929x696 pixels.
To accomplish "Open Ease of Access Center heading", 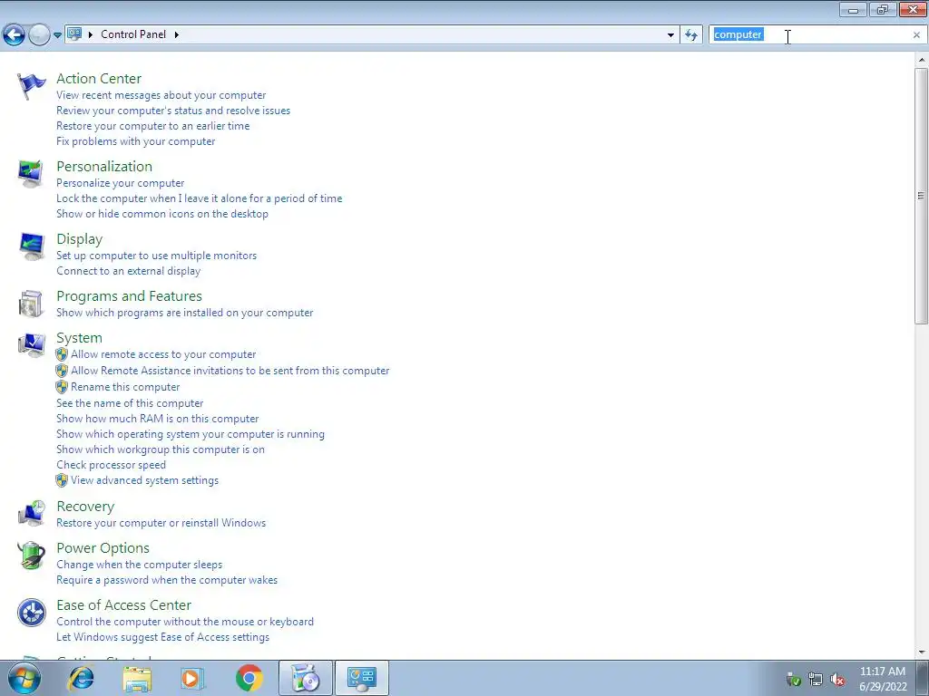I will (x=123, y=604).
